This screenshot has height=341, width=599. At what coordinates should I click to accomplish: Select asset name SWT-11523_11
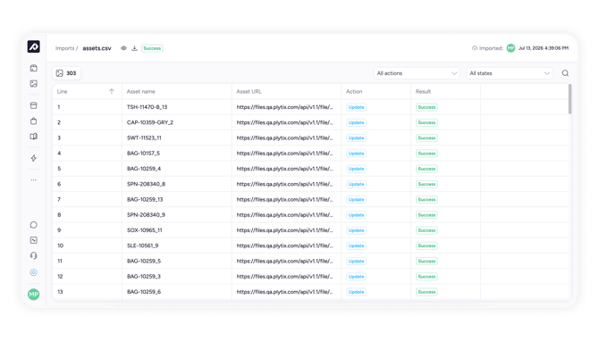pyautogui.click(x=144, y=137)
